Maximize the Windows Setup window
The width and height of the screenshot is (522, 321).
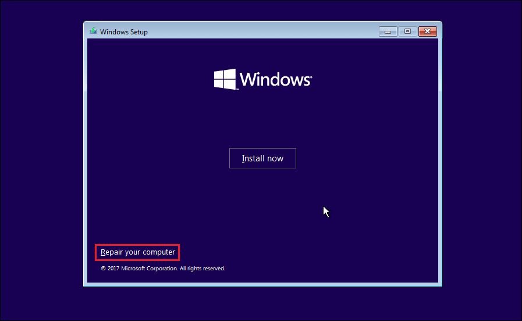click(x=407, y=31)
